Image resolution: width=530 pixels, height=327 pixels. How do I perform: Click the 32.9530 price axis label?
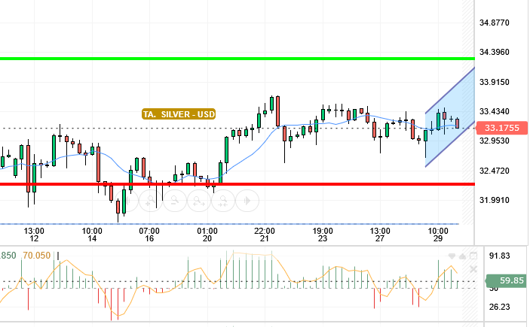pos(494,141)
